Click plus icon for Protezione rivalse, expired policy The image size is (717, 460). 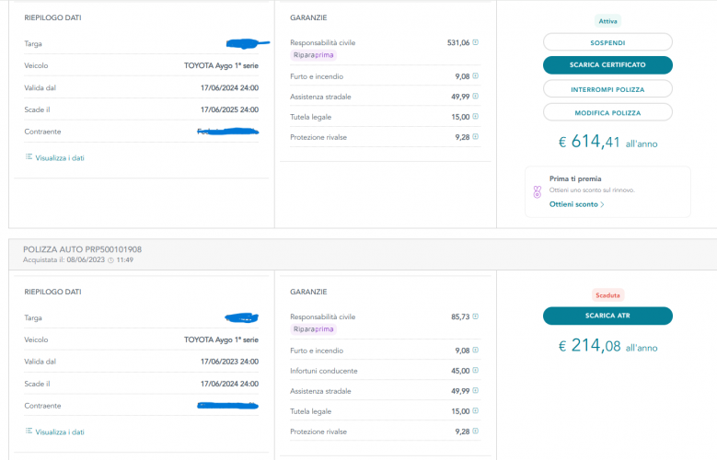point(476,431)
